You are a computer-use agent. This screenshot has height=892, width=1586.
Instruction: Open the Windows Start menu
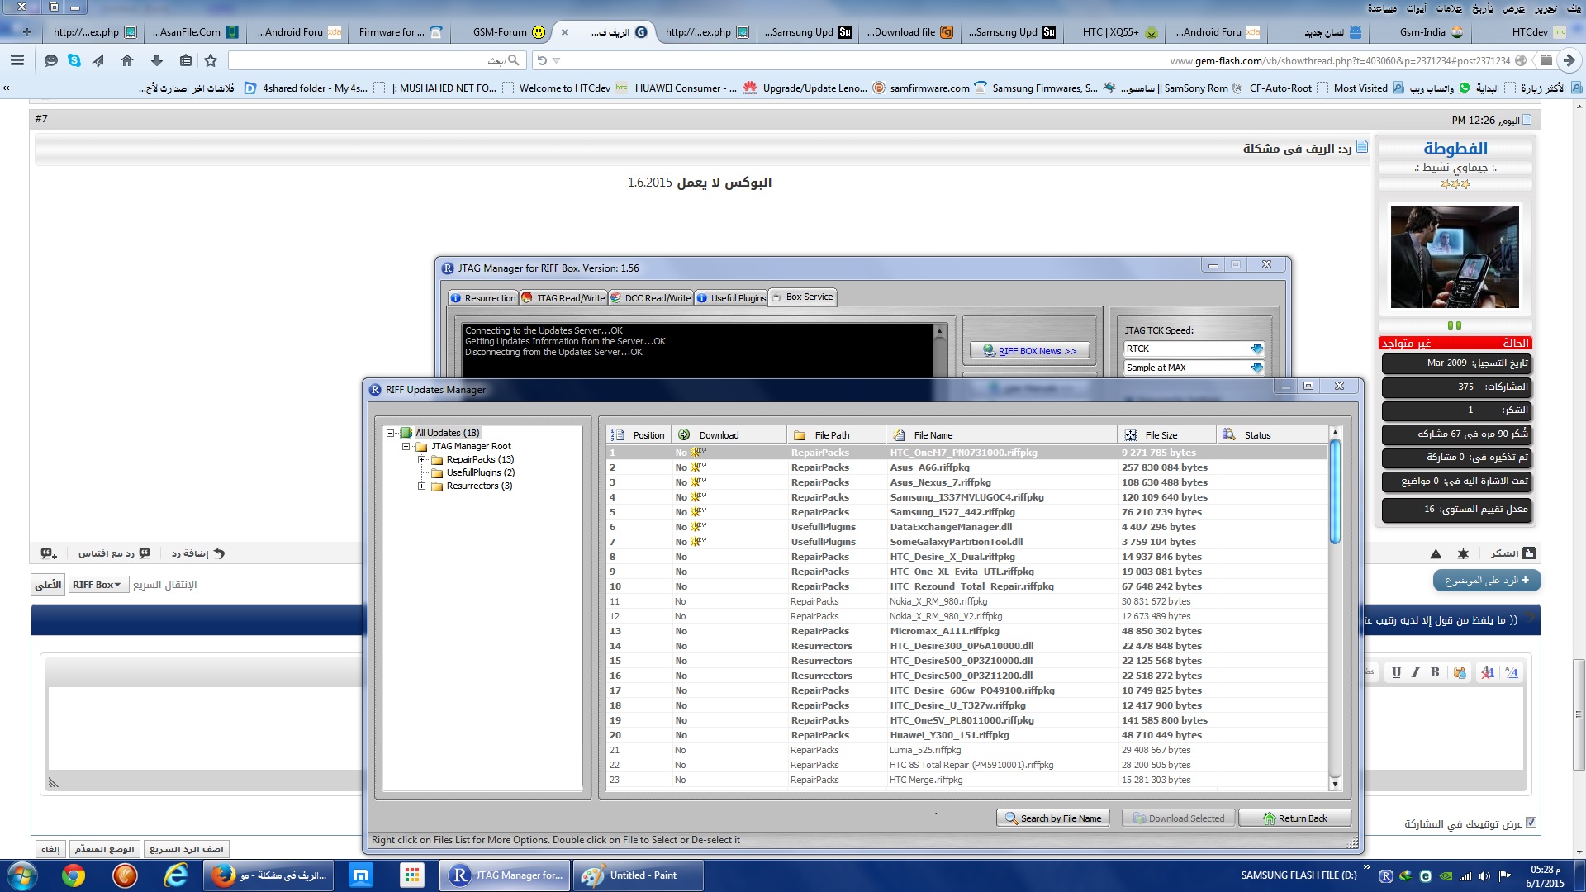[x=22, y=875]
